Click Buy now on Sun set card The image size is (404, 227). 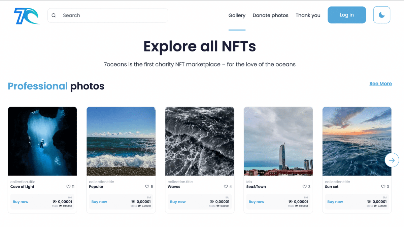[335, 202]
